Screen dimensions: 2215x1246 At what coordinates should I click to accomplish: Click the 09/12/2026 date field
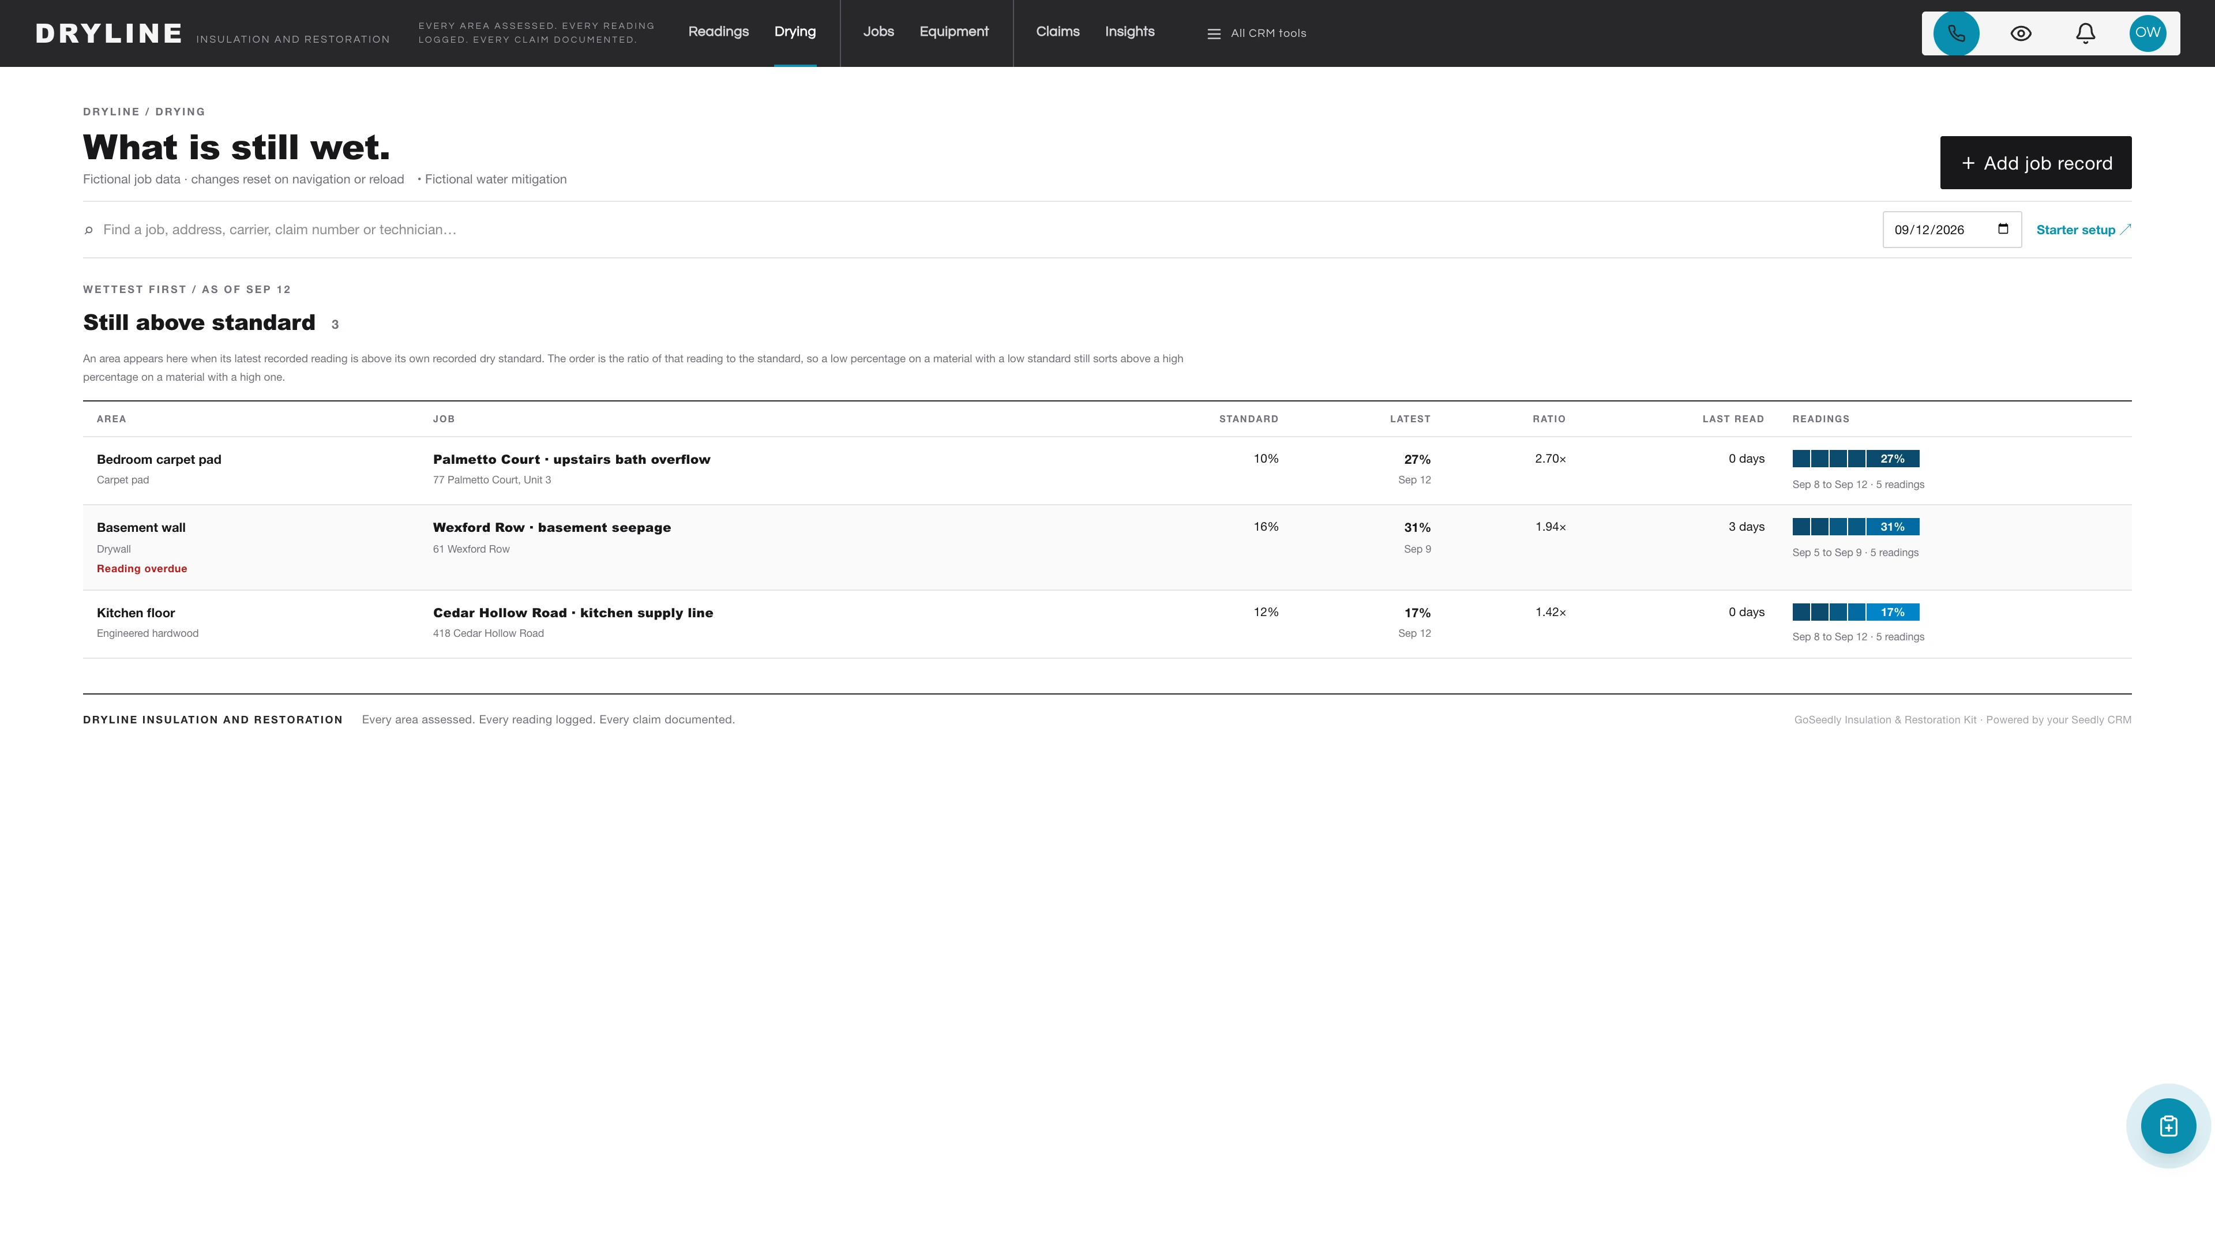1952,230
